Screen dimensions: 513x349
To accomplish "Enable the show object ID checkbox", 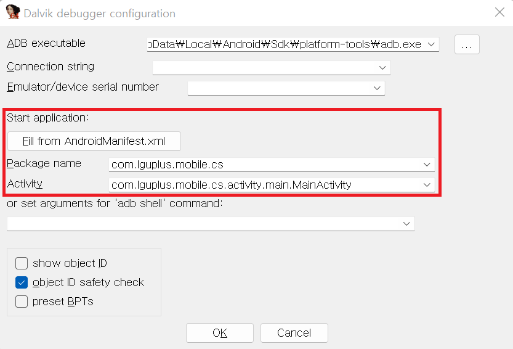I will coord(22,263).
